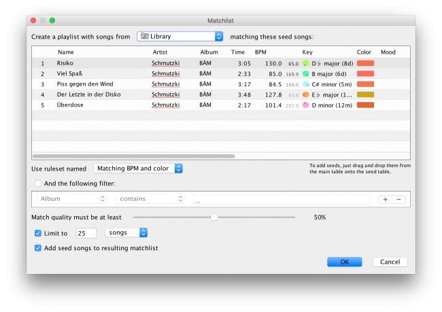Uncheck 'Add seed songs to resulting matchlist'
The width and height of the screenshot is (442, 312).
tap(38, 248)
